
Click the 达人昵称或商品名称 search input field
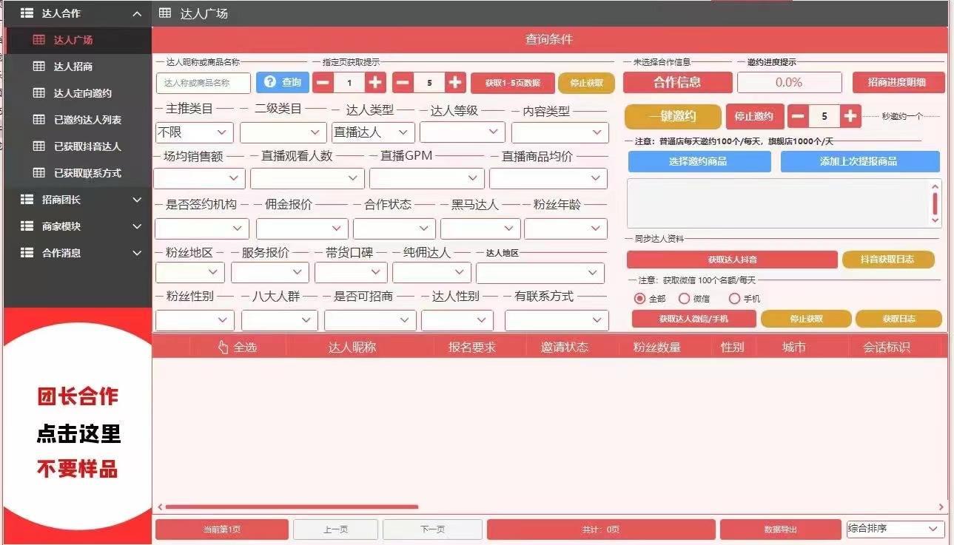204,83
